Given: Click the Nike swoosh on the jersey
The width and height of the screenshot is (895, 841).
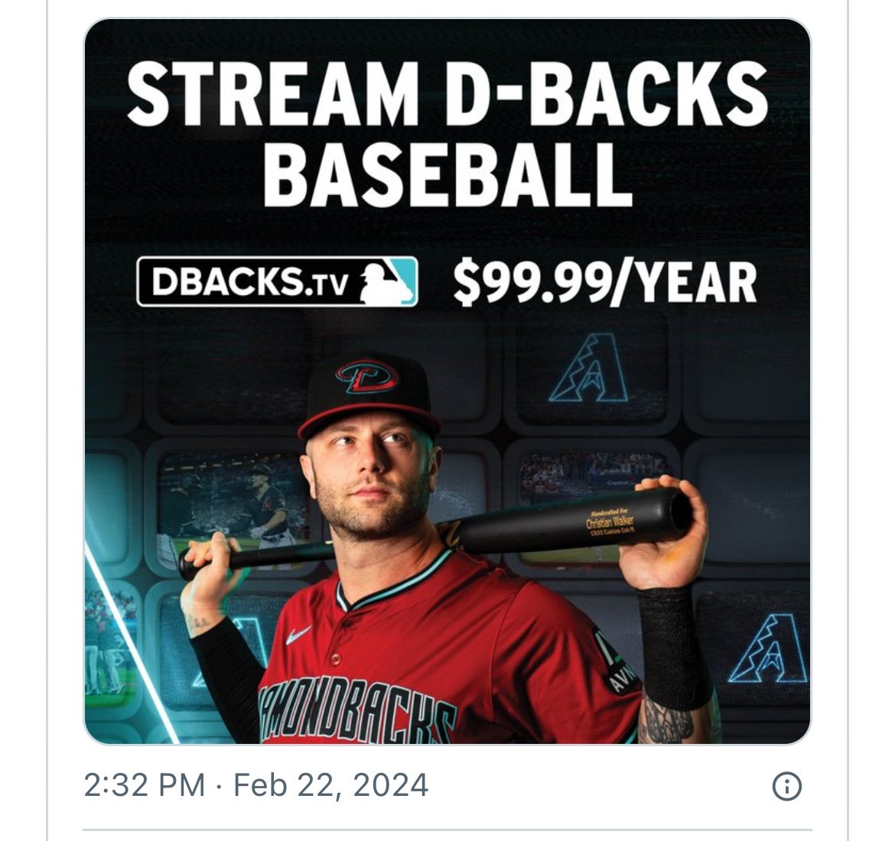Looking at the screenshot, I should (x=299, y=635).
